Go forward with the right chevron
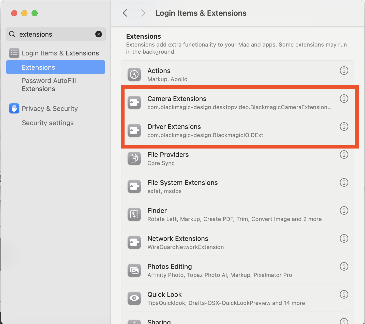 [x=143, y=13]
